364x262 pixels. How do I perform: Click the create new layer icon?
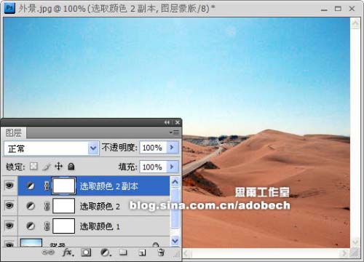(x=142, y=253)
